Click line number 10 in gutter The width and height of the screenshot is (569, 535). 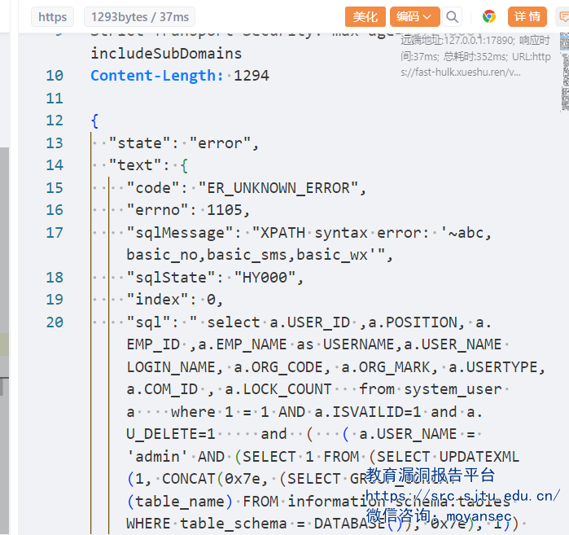tap(55, 76)
